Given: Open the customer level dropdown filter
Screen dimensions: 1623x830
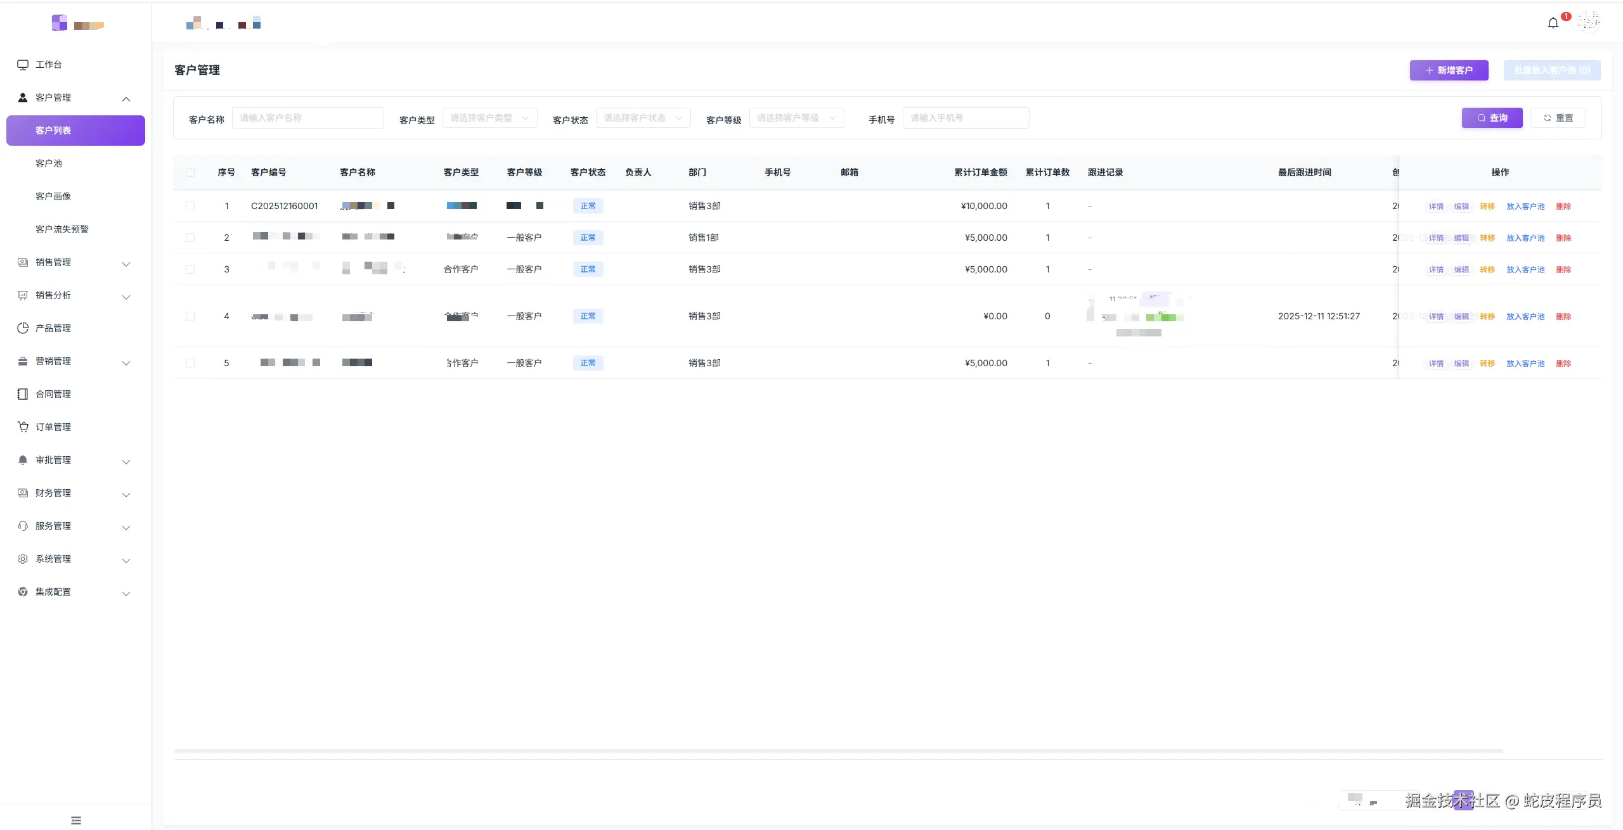Looking at the screenshot, I should [796, 118].
